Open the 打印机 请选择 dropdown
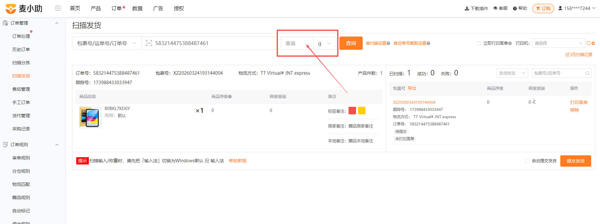 tap(559, 43)
